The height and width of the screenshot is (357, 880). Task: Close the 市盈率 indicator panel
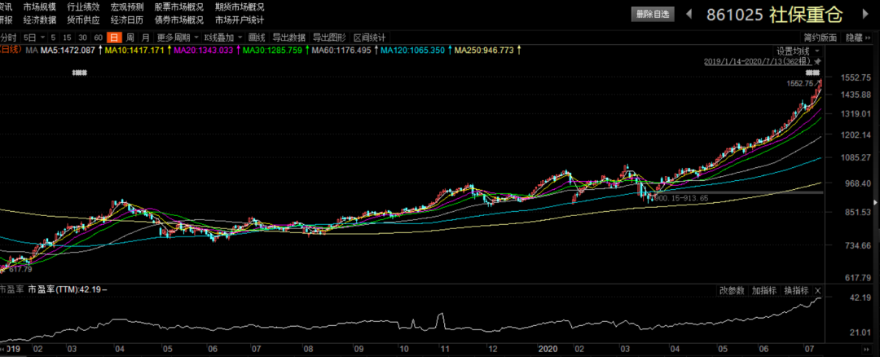(x=818, y=290)
